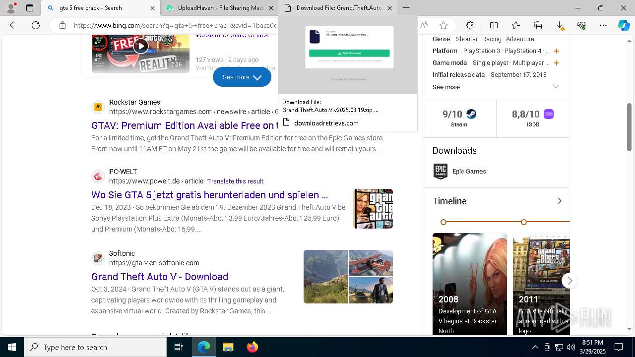Open Microsoft Edge from the taskbar
The height and width of the screenshot is (357, 635).
pyautogui.click(x=204, y=347)
